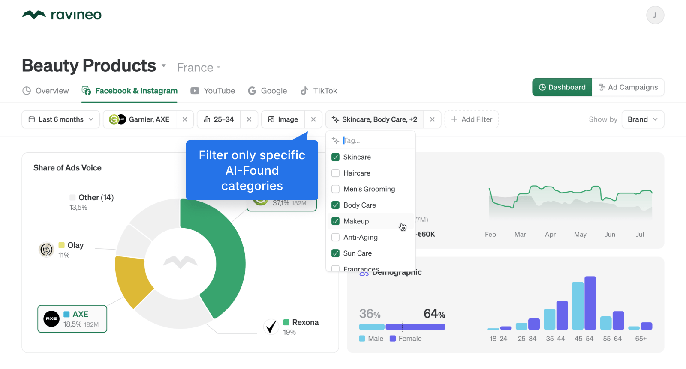Open the Last 6 months date dropdown

point(61,119)
